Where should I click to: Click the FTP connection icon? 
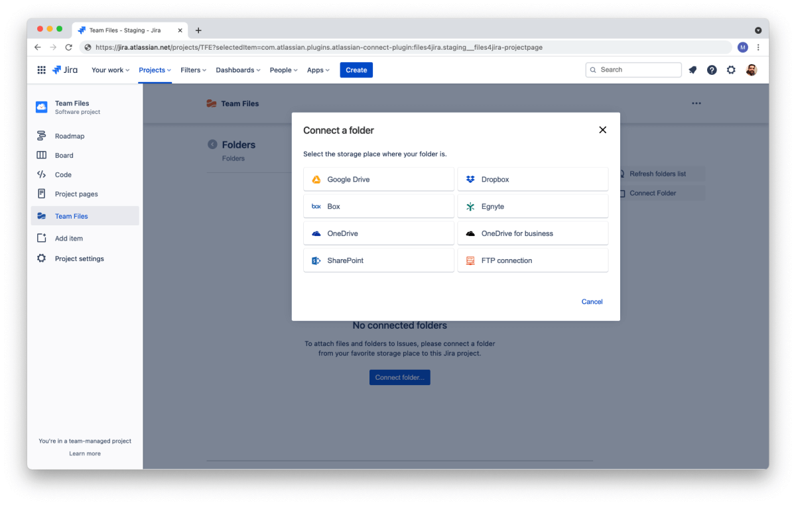[x=470, y=261]
